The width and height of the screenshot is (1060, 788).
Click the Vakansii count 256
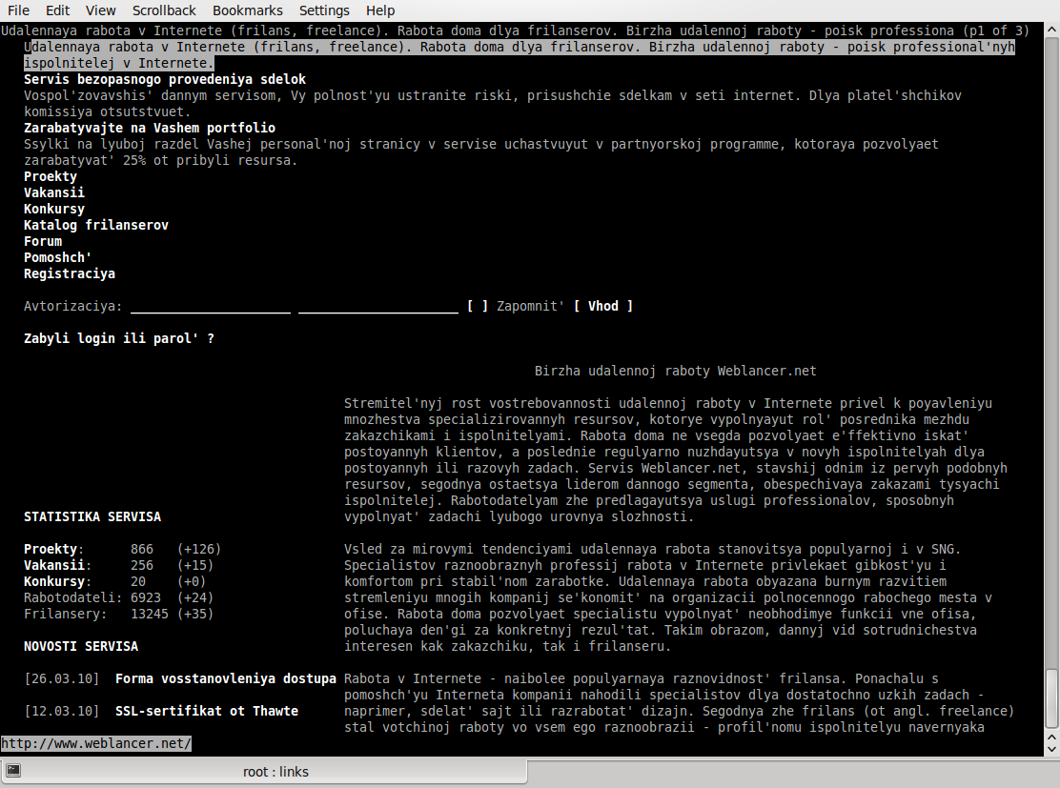coord(142,566)
